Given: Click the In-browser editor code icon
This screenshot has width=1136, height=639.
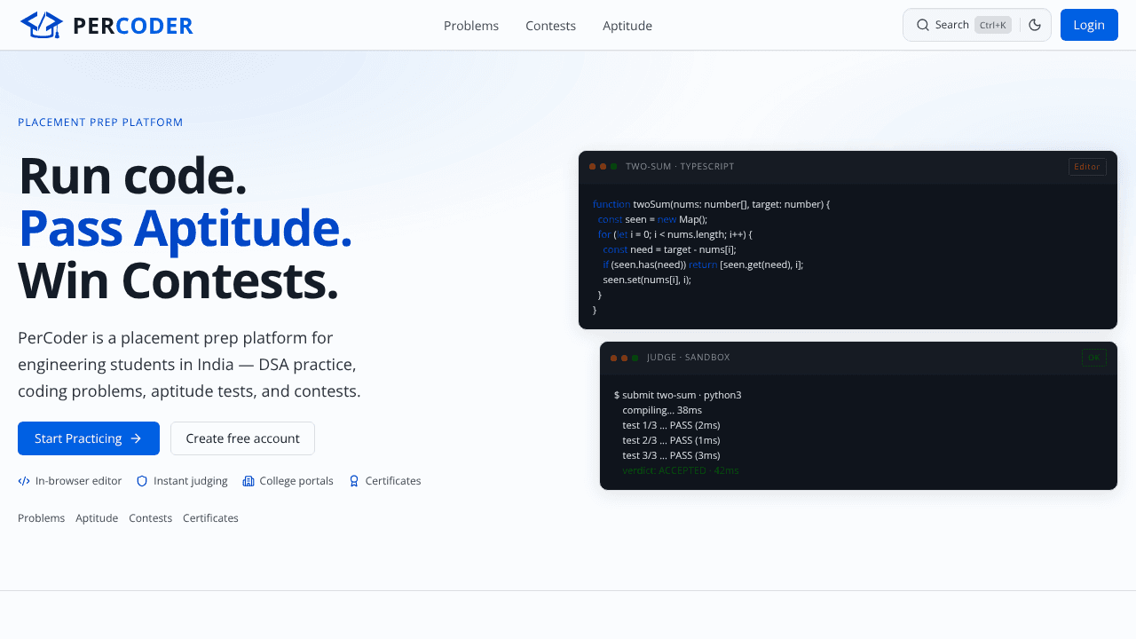Looking at the screenshot, I should 24,481.
